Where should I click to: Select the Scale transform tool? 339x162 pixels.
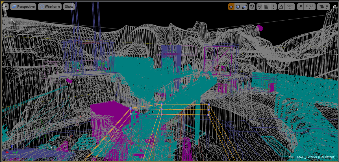point(245,6)
